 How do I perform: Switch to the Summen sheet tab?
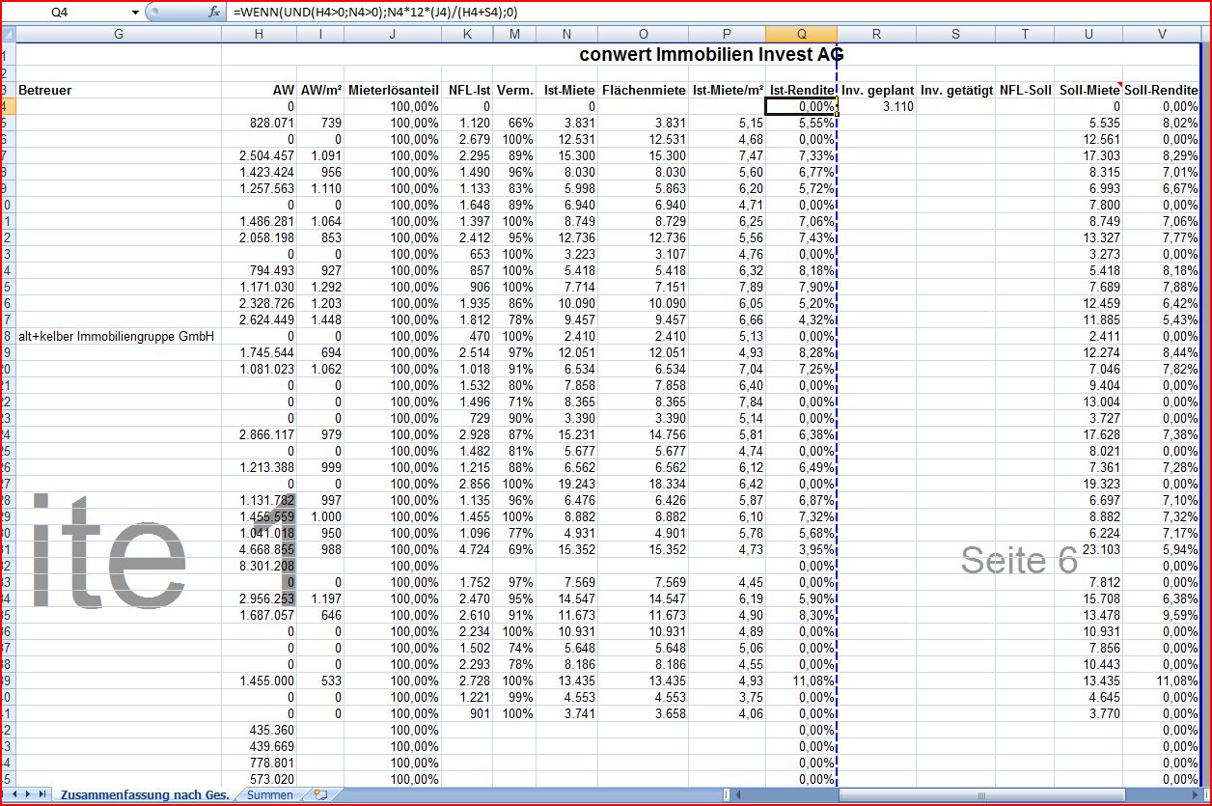(x=270, y=794)
